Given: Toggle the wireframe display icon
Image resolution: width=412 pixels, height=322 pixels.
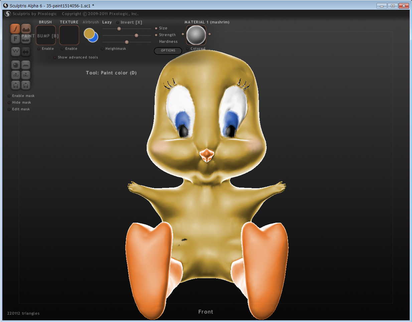Looking at the screenshot, I should (15, 51).
